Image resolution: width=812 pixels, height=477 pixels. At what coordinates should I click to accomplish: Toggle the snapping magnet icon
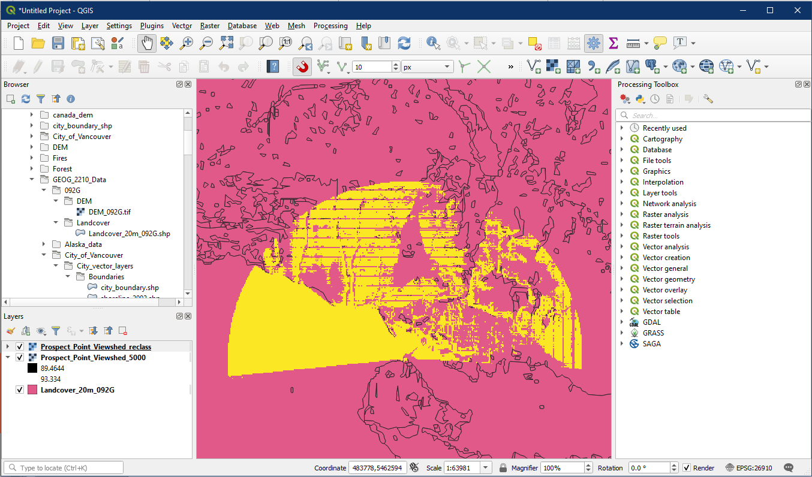303,67
